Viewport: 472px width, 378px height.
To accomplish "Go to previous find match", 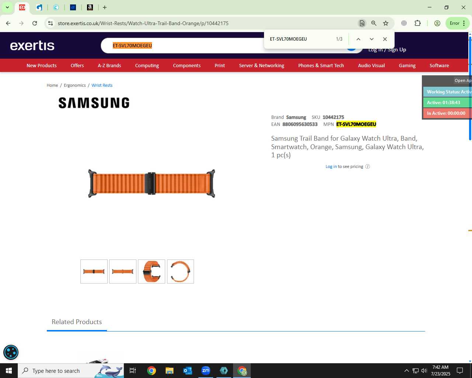I will pyautogui.click(x=358, y=39).
